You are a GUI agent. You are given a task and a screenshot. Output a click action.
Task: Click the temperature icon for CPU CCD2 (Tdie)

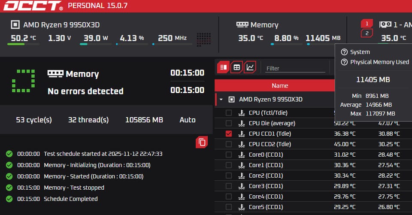coord(242,144)
